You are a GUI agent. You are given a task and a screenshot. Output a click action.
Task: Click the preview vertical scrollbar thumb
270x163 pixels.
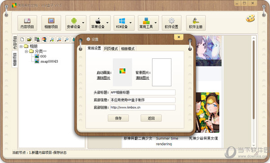pos(253,79)
